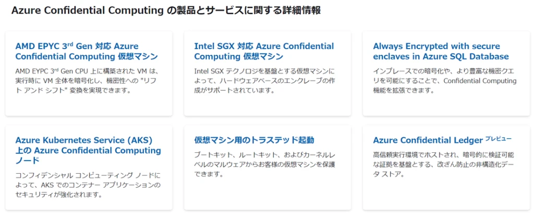Open the Intel SGX 対応 仮想マシン link
The width and height of the screenshot is (534, 215).
(264, 51)
